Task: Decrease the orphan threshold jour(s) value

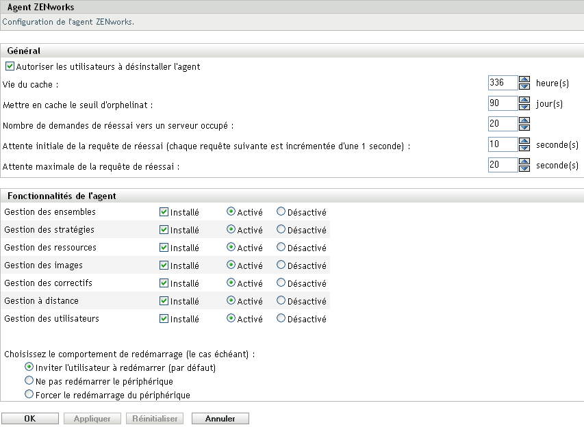Action: (x=525, y=107)
